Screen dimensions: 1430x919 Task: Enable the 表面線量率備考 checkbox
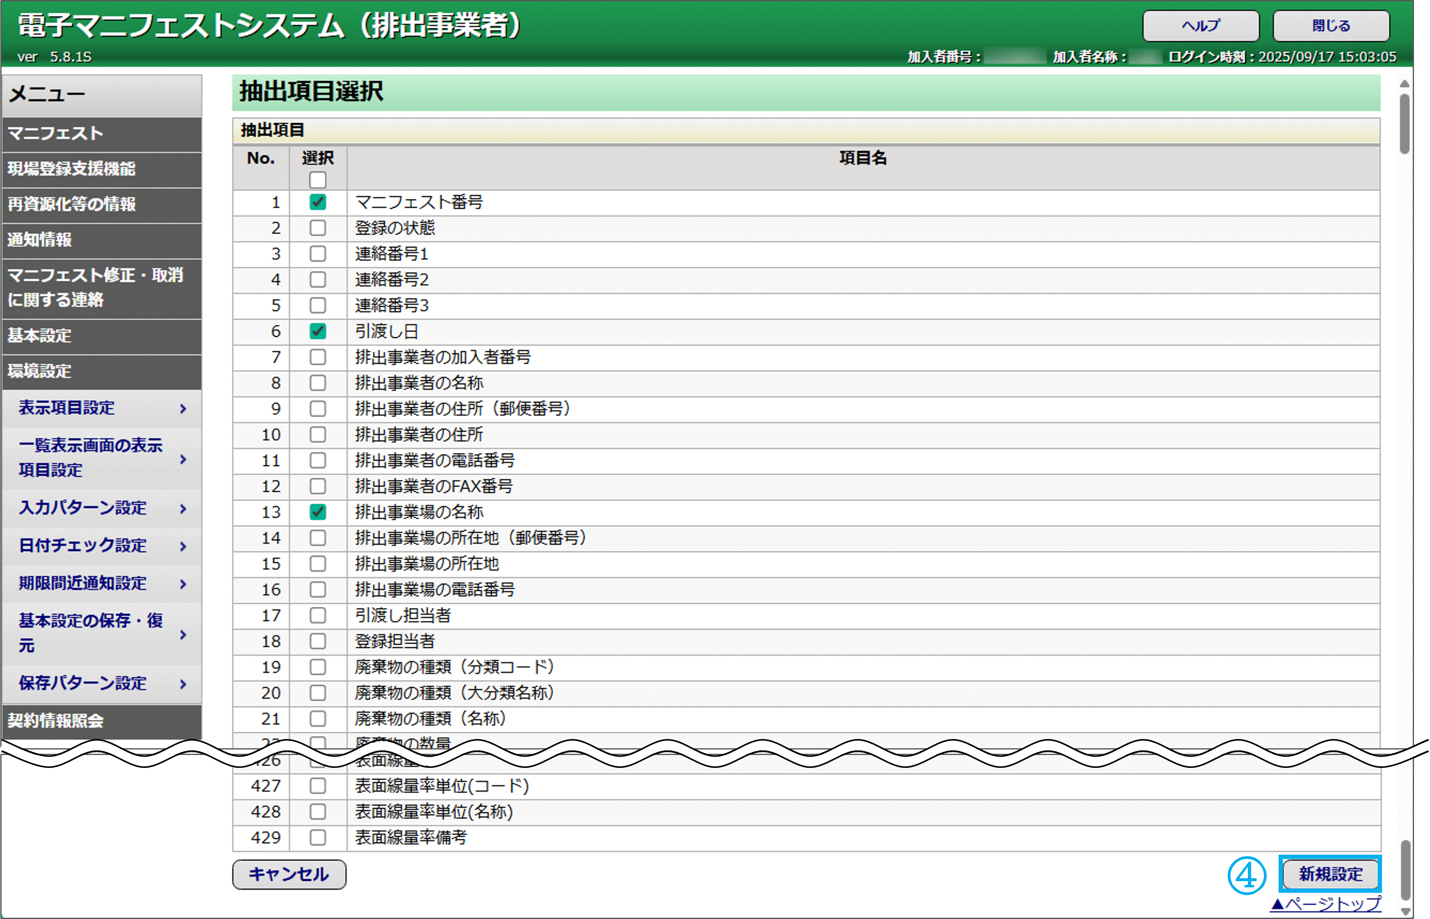tap(318, 838)
